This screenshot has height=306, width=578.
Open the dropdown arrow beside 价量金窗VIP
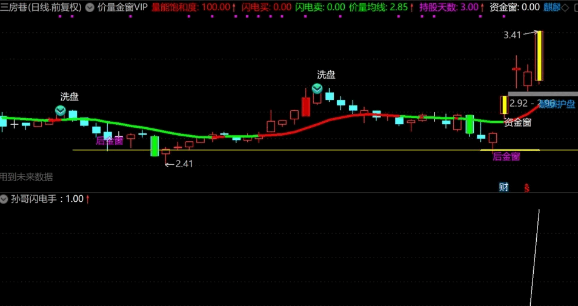tap(90, 7)
